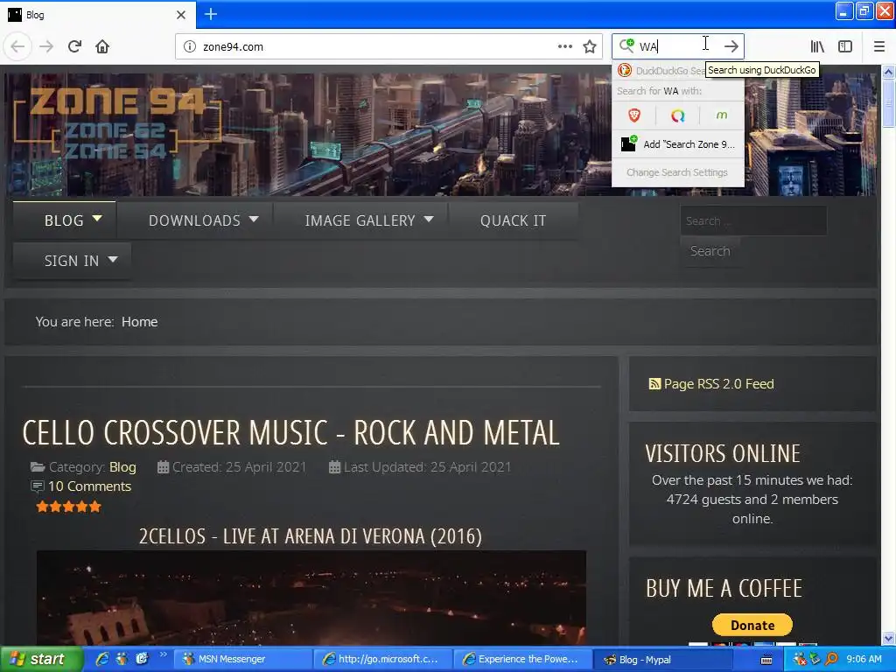The image size is (896, 672).
Task: Click the PayPal Donate button
Action: (752, 625)
